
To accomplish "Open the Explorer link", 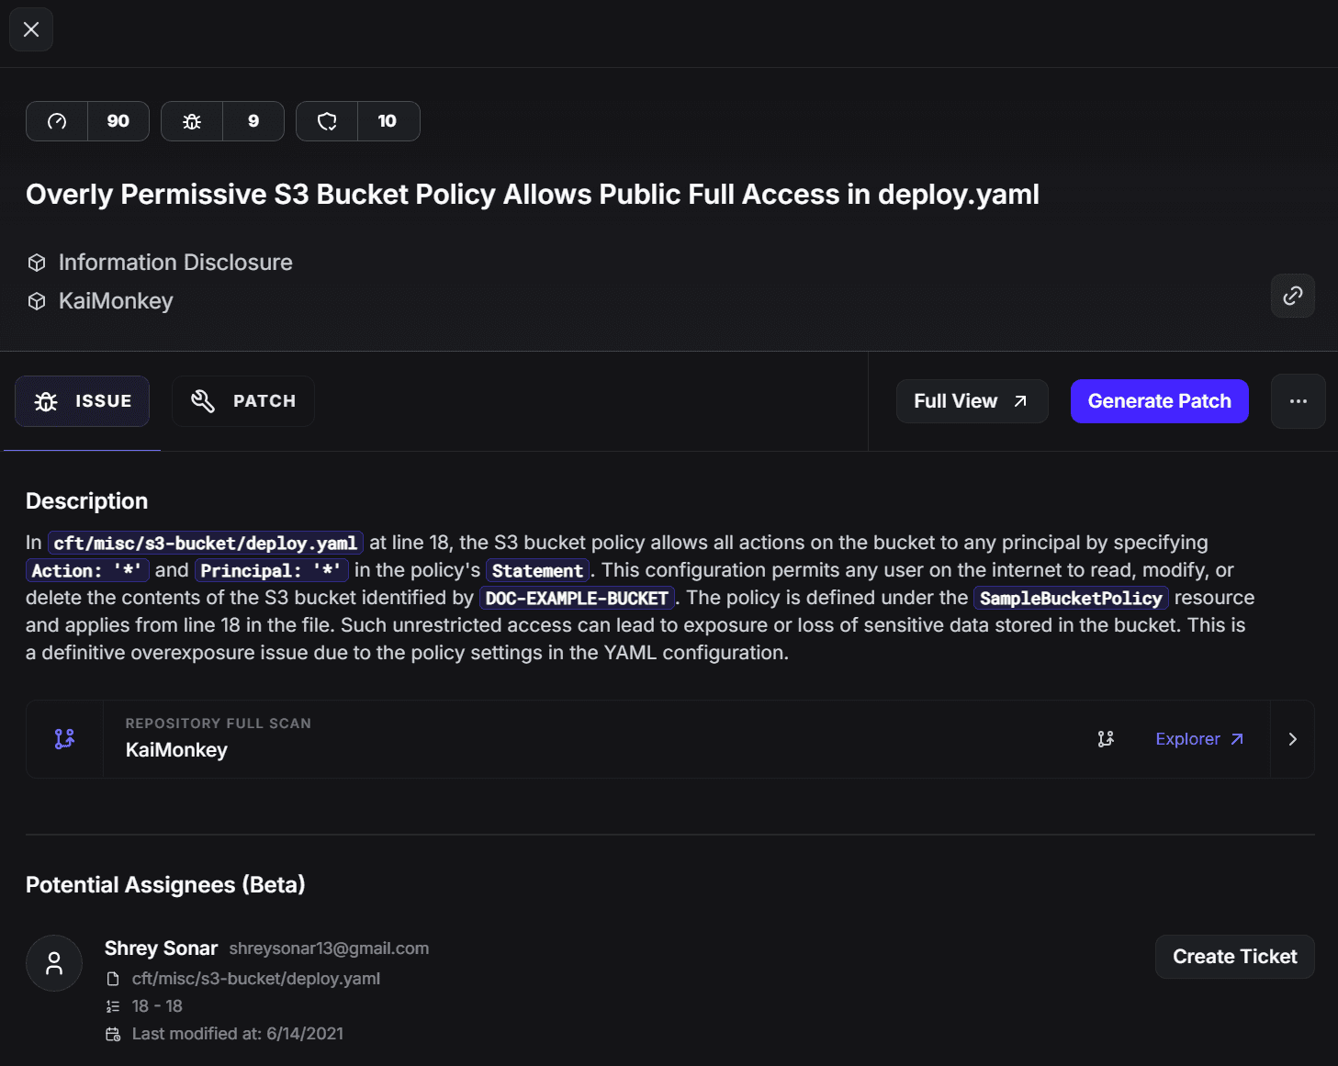I will pos(1198,739).
